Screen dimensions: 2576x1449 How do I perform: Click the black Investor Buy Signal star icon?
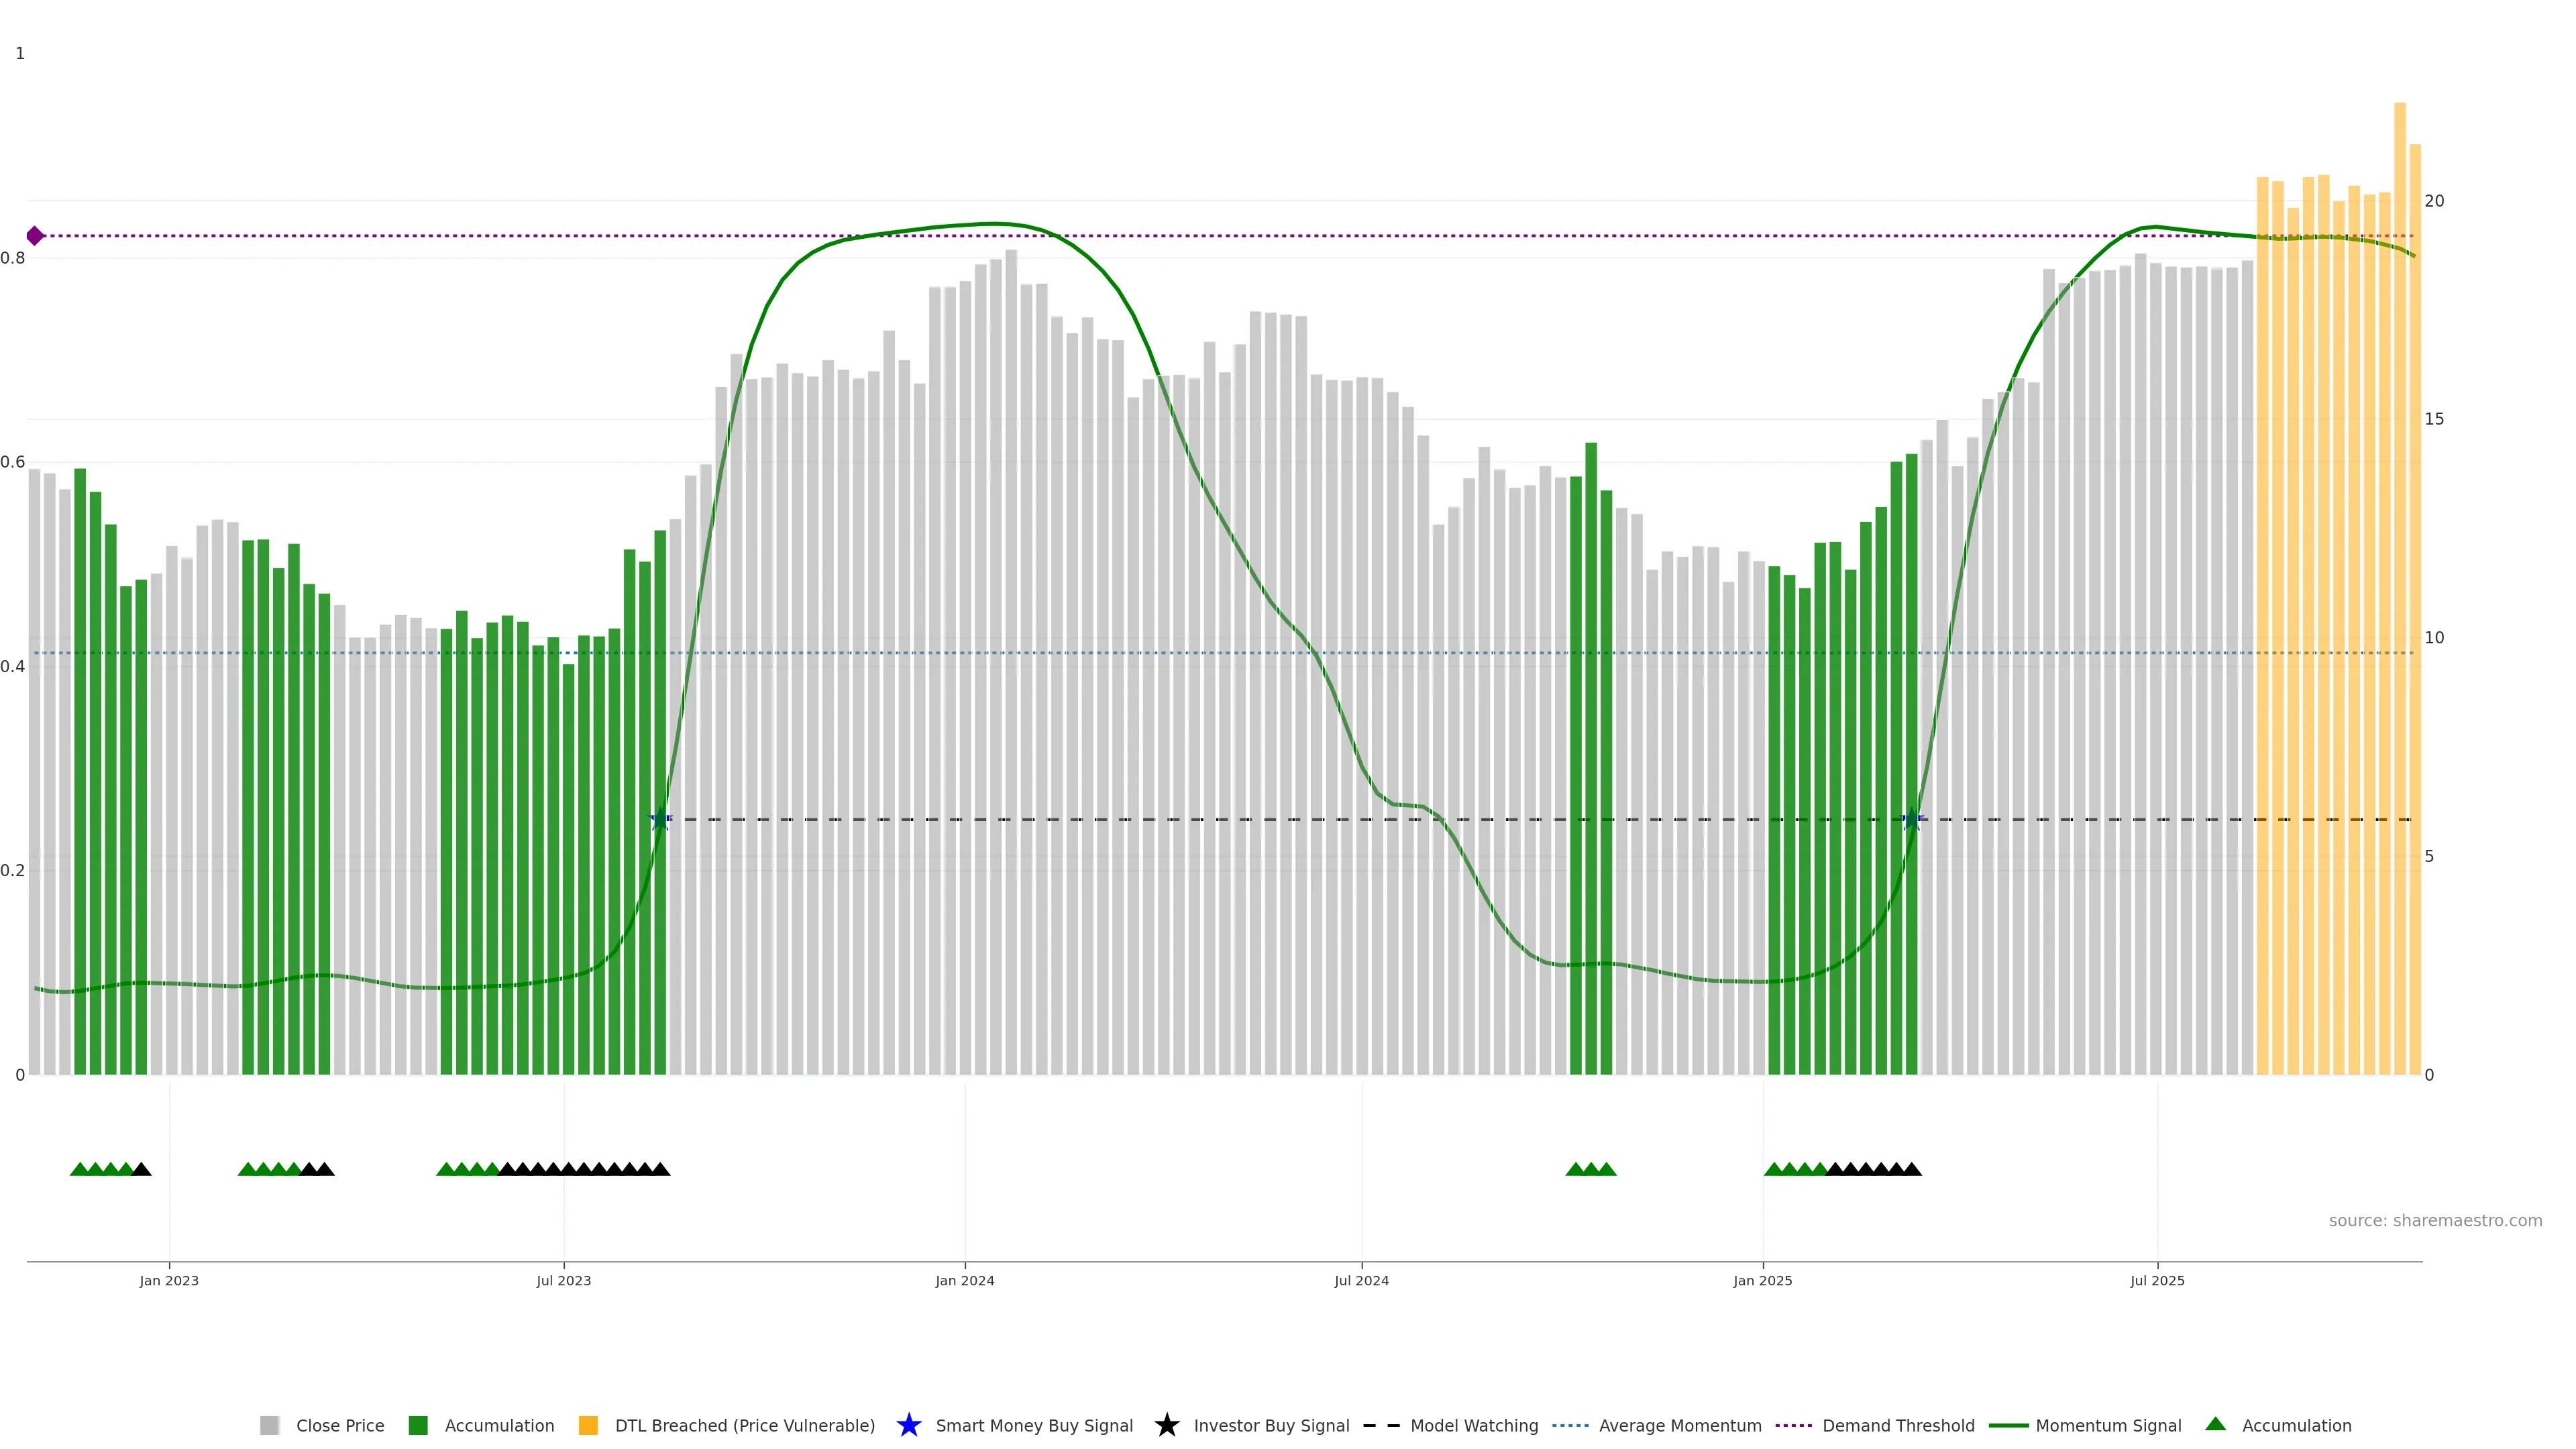point(1166,1425)
